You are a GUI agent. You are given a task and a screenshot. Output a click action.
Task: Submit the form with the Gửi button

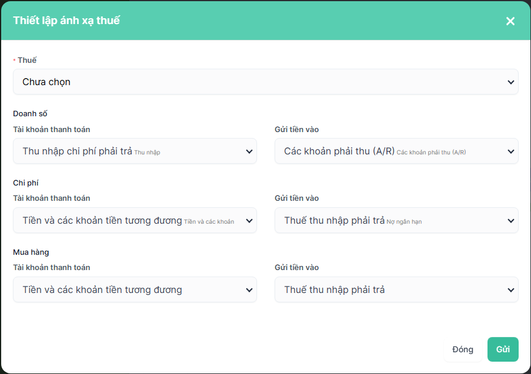tap(503, 349)
